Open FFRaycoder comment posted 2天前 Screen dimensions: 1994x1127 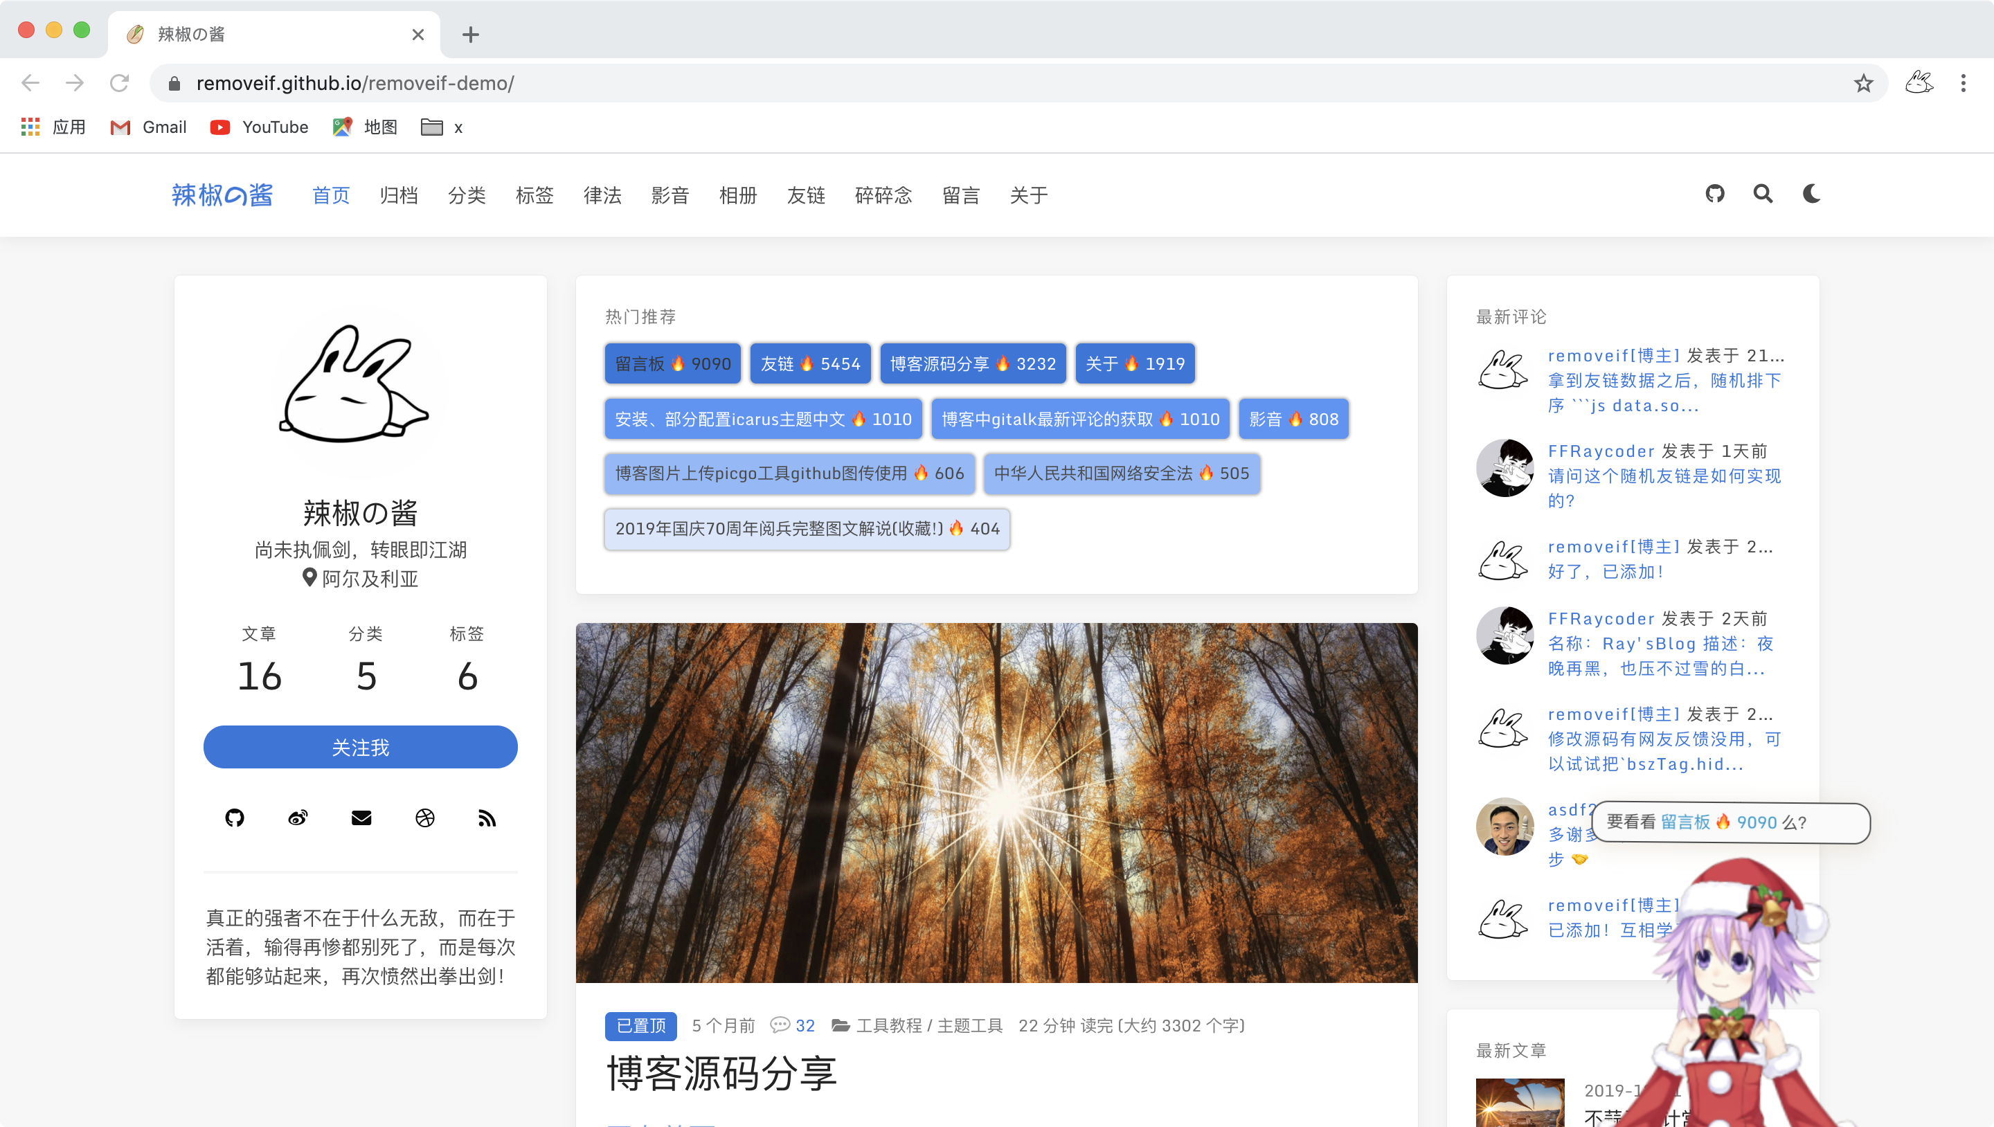pos(1660,656)
